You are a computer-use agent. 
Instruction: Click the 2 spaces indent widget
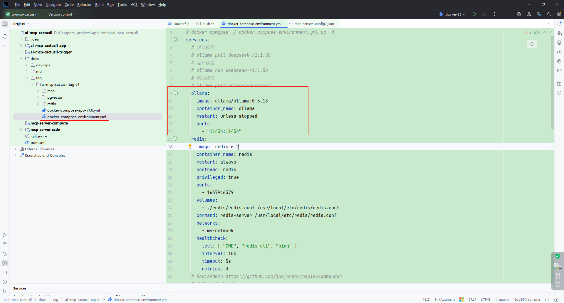(x=502, y=299)
